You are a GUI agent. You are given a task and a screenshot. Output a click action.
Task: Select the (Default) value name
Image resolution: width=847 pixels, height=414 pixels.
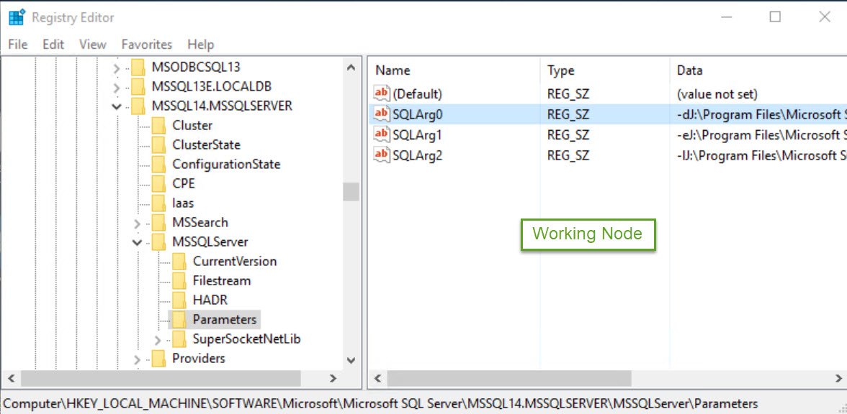417,94
